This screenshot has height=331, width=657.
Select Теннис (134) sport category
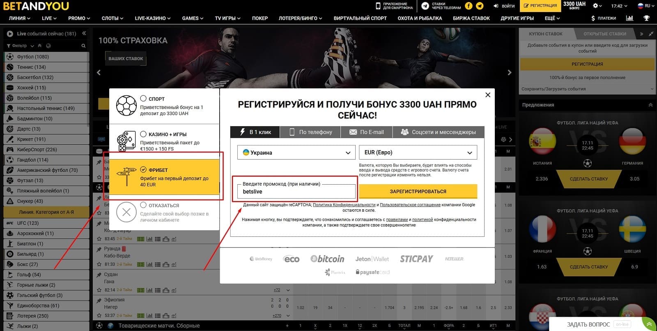(46, 67)
